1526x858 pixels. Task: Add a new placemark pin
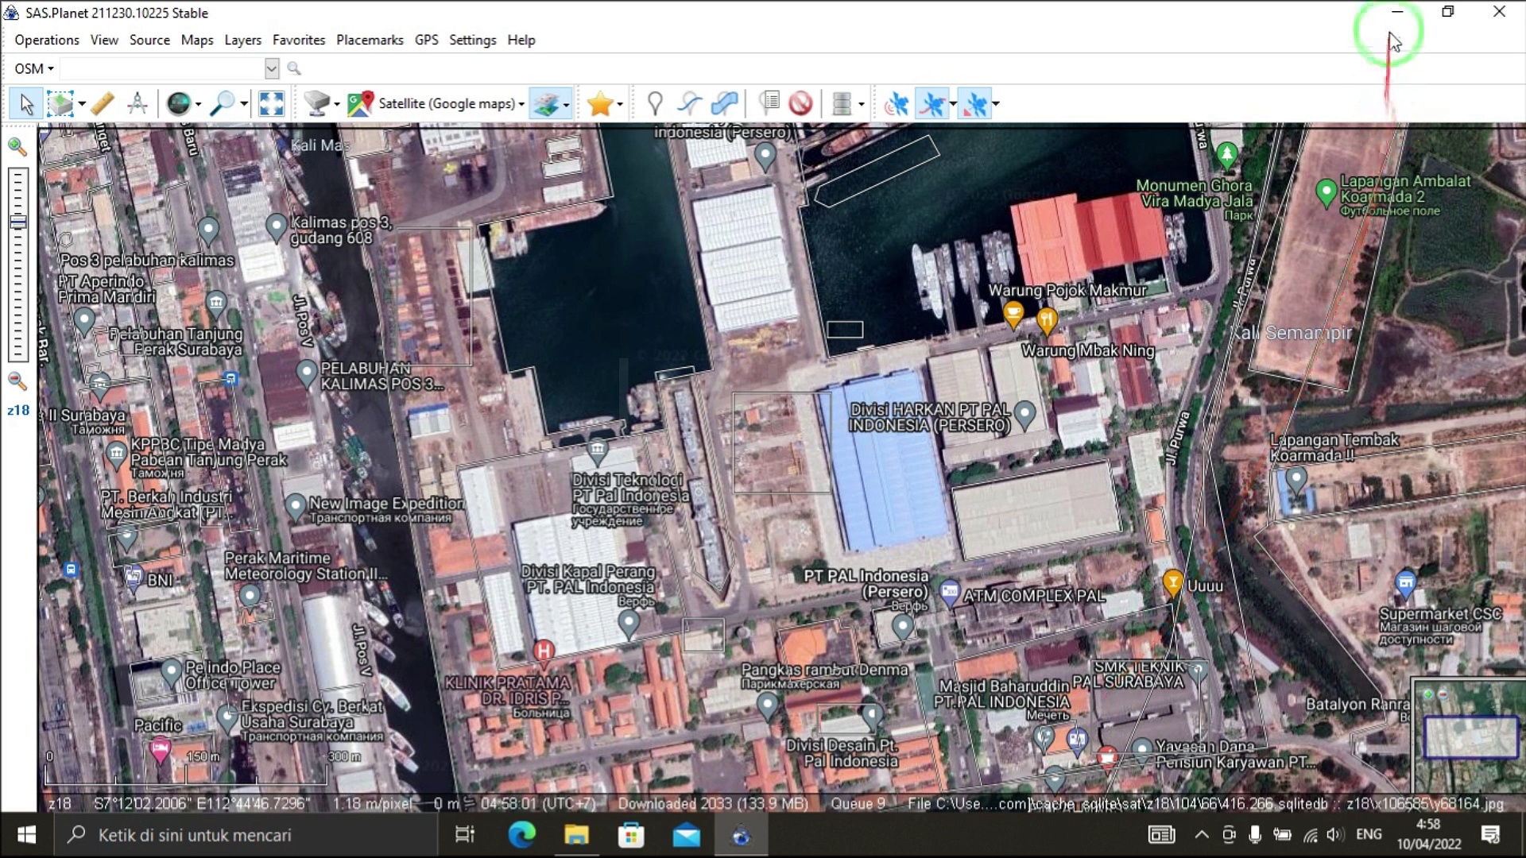pos(654,103)
